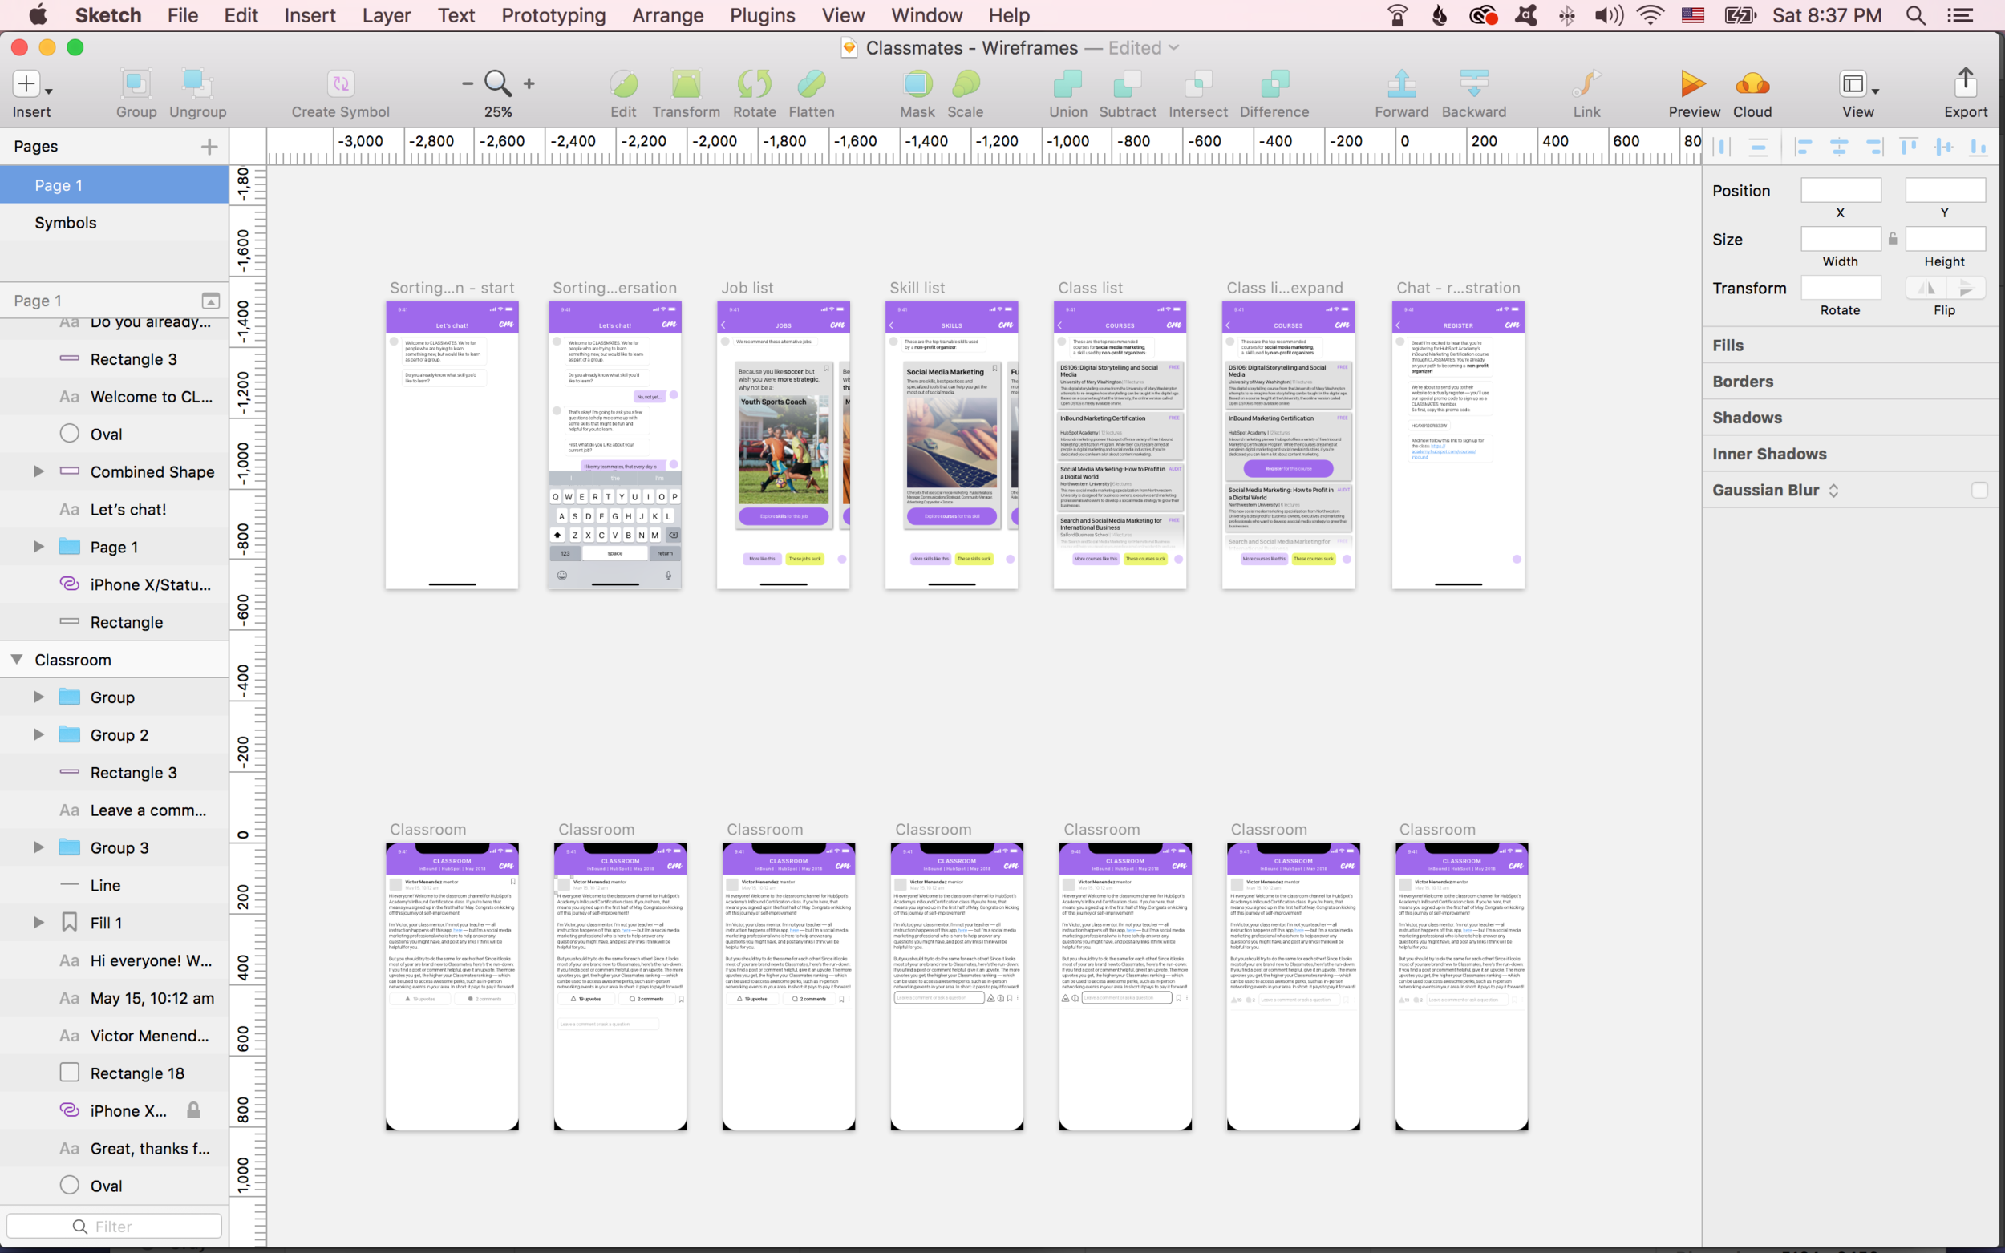Click the Cloud upload icon
This screenshot has width=2005, height=1253.
[1752, 83]
